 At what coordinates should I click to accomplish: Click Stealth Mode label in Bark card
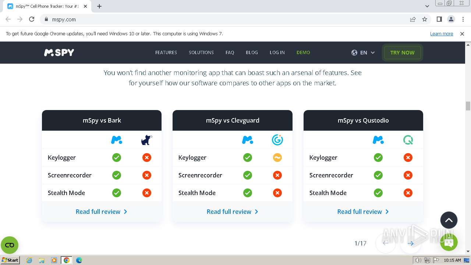pyautogui.click(x=66, y=193)
